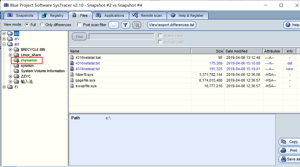Viewport: 300px width, 167px height.
Task: Expand the Linux_share tree node
Action: [10, 55]
